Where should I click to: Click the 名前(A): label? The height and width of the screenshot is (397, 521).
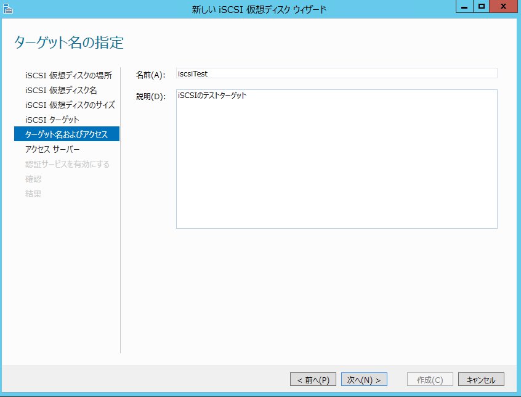(150, 75)
